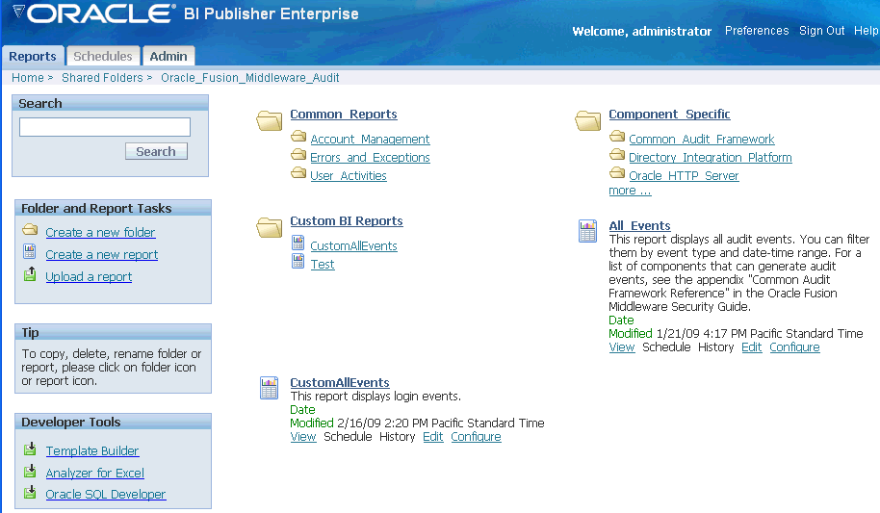The width and height of the screenshot is (880, 513).
Task: Click Schedule text under All Events
Action: tap(666, 347)
